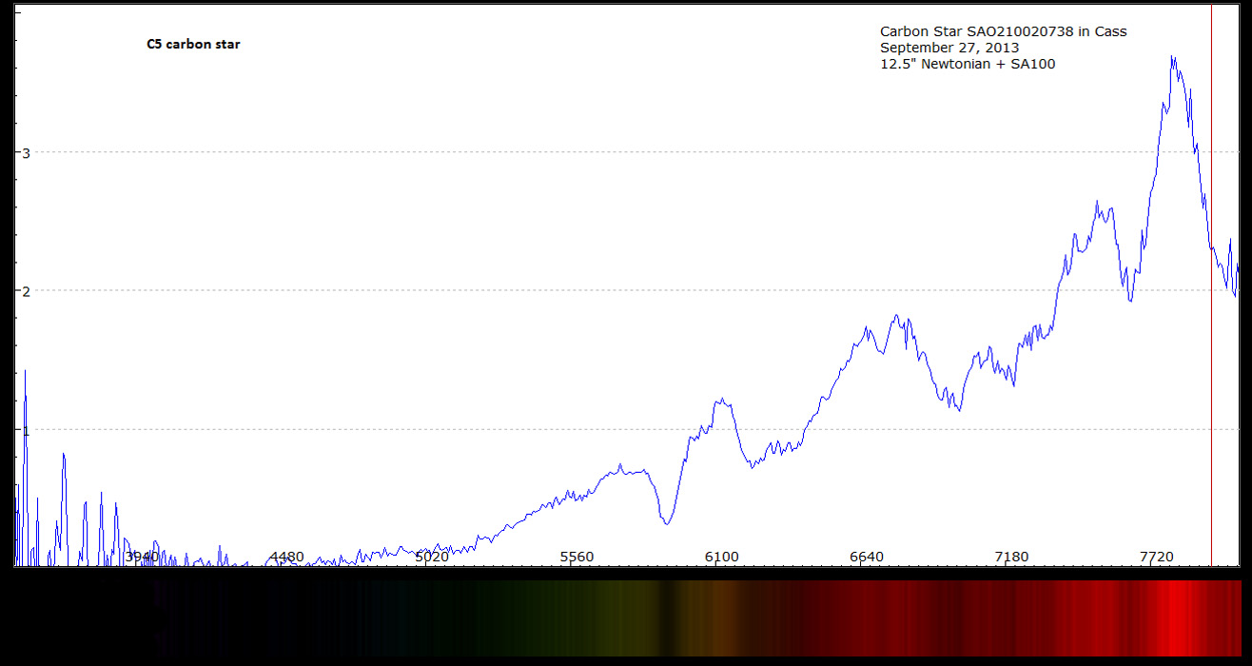Screen dimensions: 1252x666
Task: Click the y-axis label 3
Action: coord(27,153)
